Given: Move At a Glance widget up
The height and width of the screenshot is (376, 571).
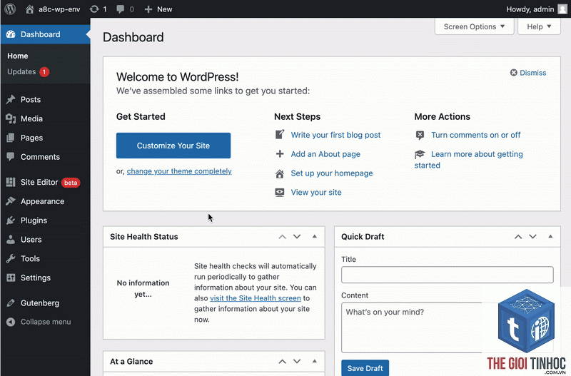Looking at the screenshot, I should pos(282,362).
